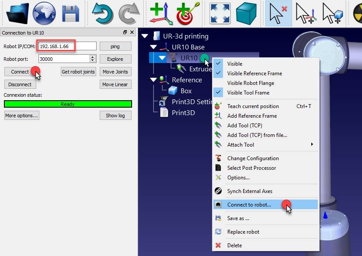Select the isometric view cube icon

coord(246,13)
